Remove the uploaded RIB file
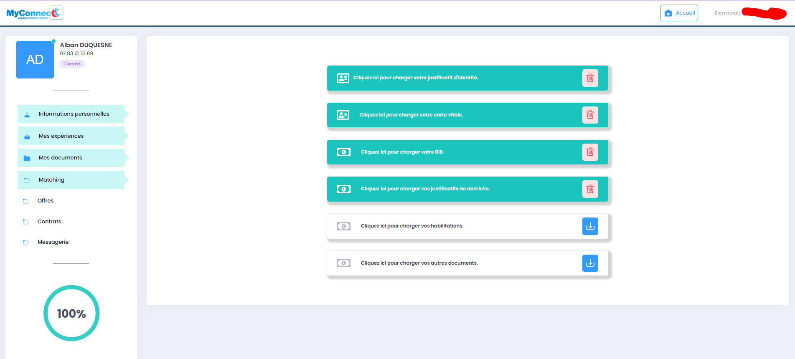The image size is (795, 359). pyautogui.click(x=590, y=152)
